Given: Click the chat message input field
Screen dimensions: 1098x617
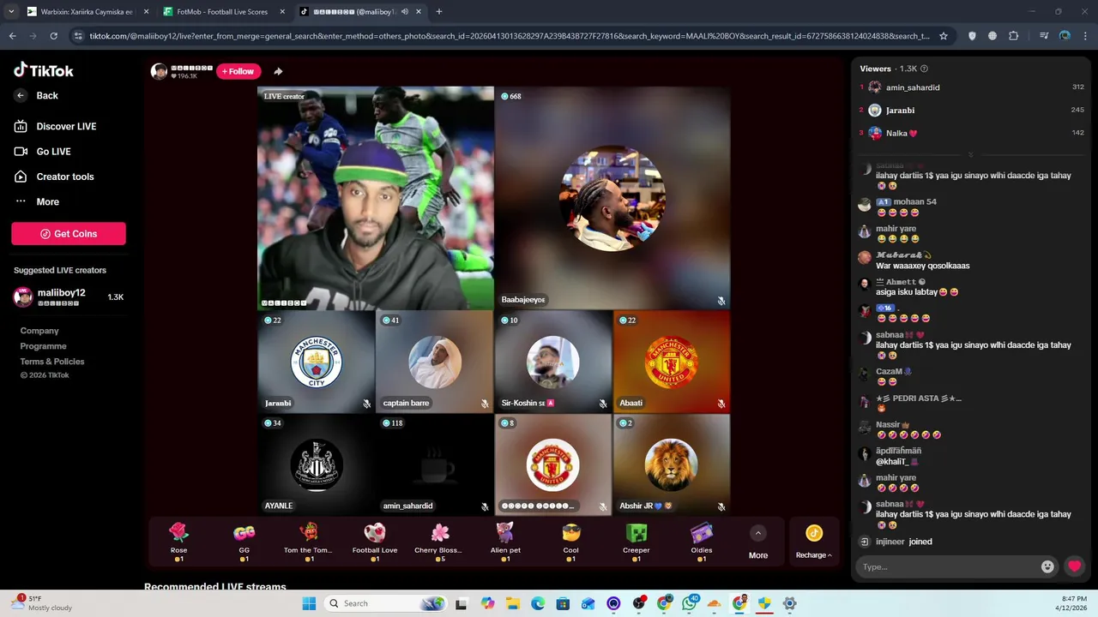Looking at the screenshot, I should pos(948,566).
